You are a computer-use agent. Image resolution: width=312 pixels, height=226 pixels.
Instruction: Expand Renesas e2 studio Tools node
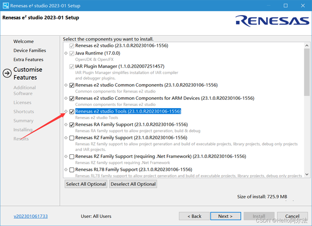click(66, 111)
